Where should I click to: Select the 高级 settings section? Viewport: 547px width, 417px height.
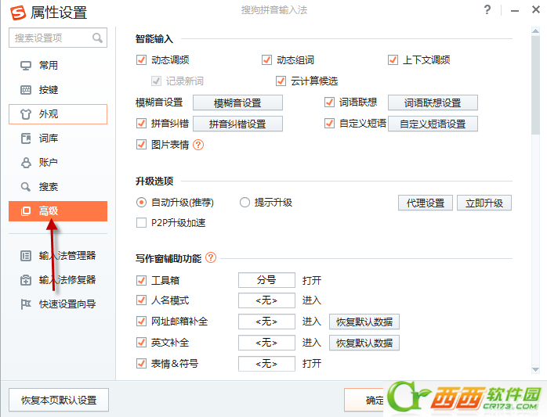58,211
